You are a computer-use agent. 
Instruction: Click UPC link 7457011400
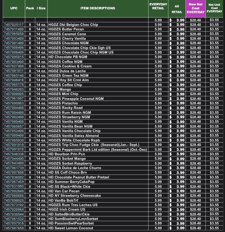[x=14, y=29]
